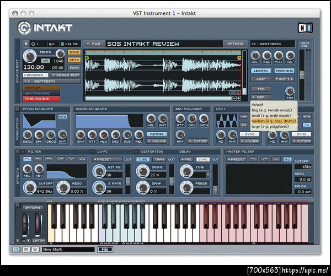Click the BROWSER button
331x276 pixels.
pos(35,75)
